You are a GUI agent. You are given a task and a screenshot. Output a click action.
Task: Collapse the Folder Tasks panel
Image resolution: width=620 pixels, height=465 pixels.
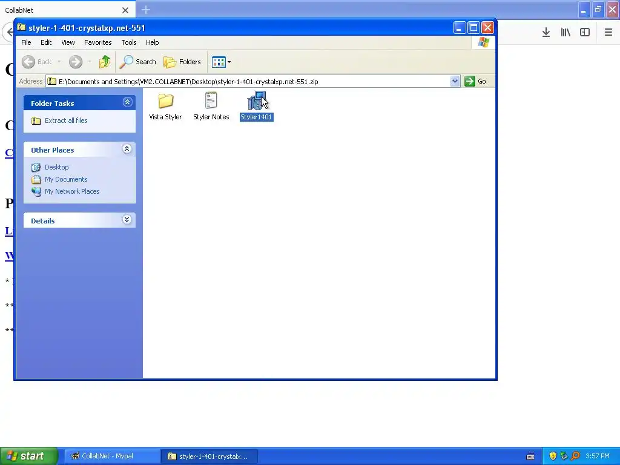pyautogui.click(x=127, y=102)
